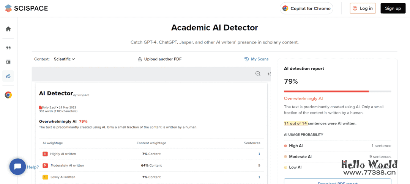The height and width of the screenshot is (184, 410).
Task: Click Copilot for Chrome button
Action: (306, 8)
